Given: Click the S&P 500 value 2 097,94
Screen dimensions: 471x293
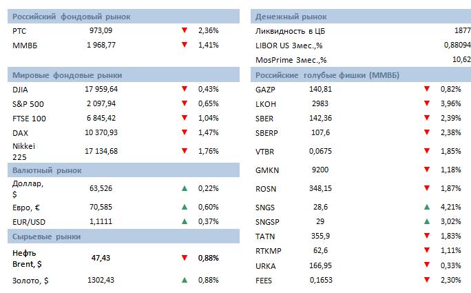Looking at the screenshot, I should point(101,103).
